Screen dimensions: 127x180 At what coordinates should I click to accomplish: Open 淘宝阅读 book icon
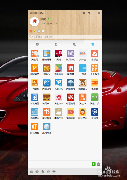pos(47,112)
